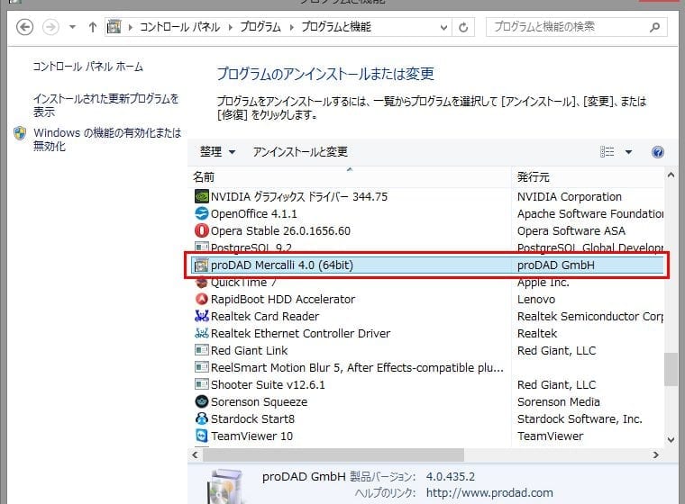Click the vertical scrollbar up arrow
This screenshot has height=504, width=685.
pos(671,175)
